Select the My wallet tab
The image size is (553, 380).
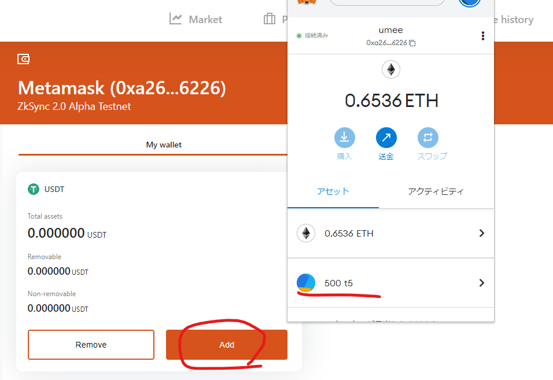(x=164, y=145)
